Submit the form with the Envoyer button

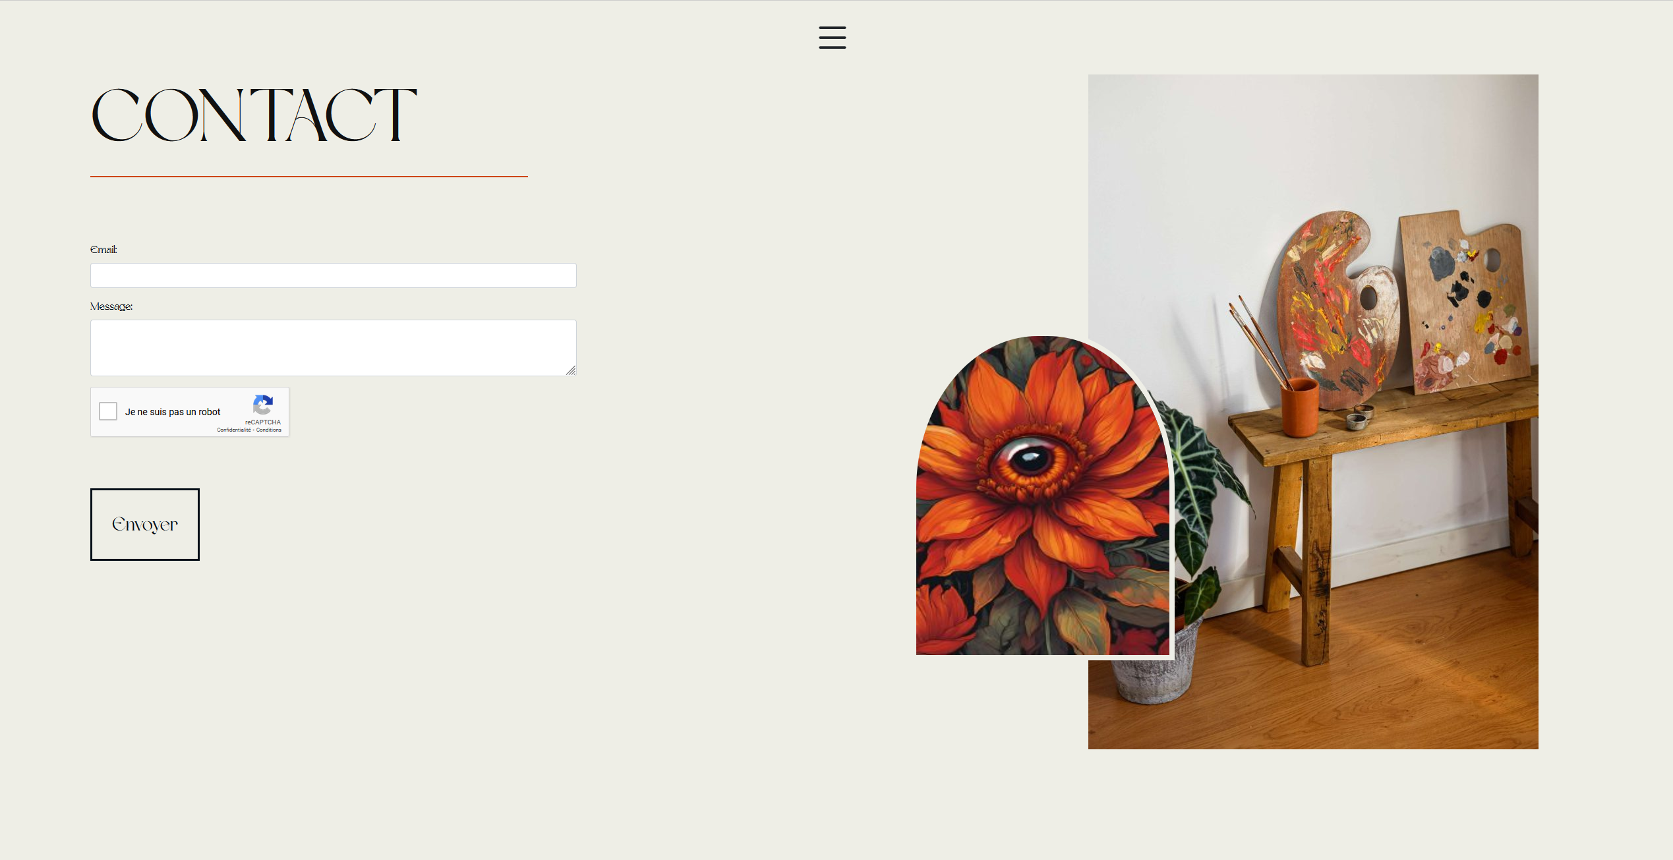145,525
